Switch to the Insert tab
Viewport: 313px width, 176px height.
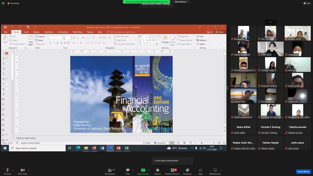[x=26, y=32]
